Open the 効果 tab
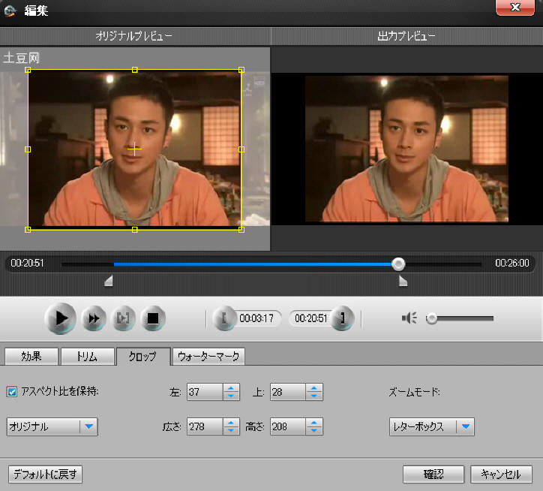 pyautogui.click(x=31, y=356)
